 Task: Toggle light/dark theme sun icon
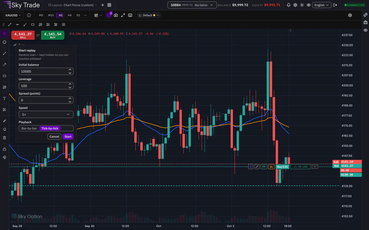click(x=302, y=5)
